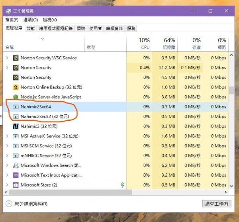Click the Microsoft Windows Search icon
The width and height of the screenshot is (239, 222).
(16, 165)
